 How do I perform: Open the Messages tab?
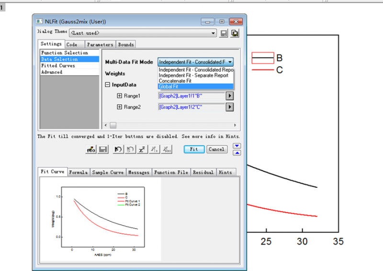[x=139, y=173]
